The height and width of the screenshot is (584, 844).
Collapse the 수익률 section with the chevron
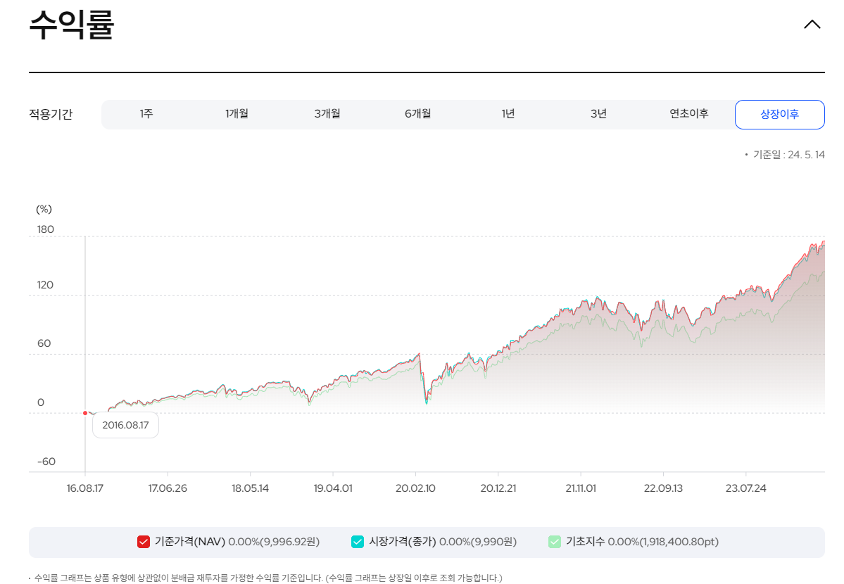tap(812, 24)
